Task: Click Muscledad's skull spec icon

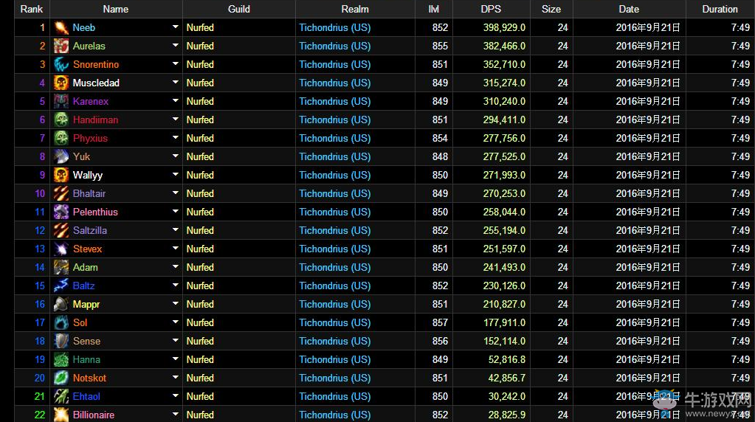Action: click(61, 83)
